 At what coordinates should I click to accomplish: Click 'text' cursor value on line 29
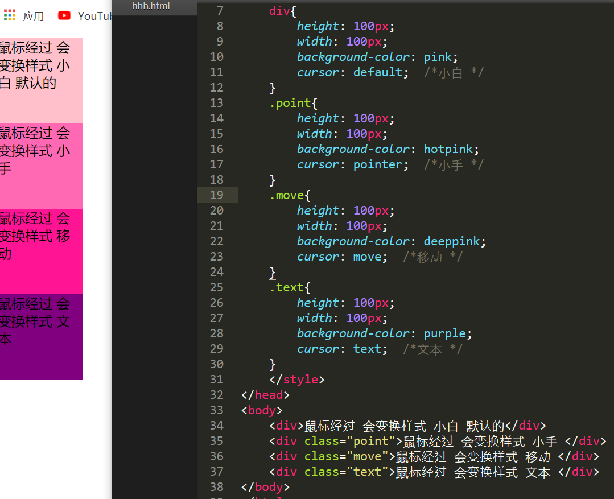(x=367, y=349)
